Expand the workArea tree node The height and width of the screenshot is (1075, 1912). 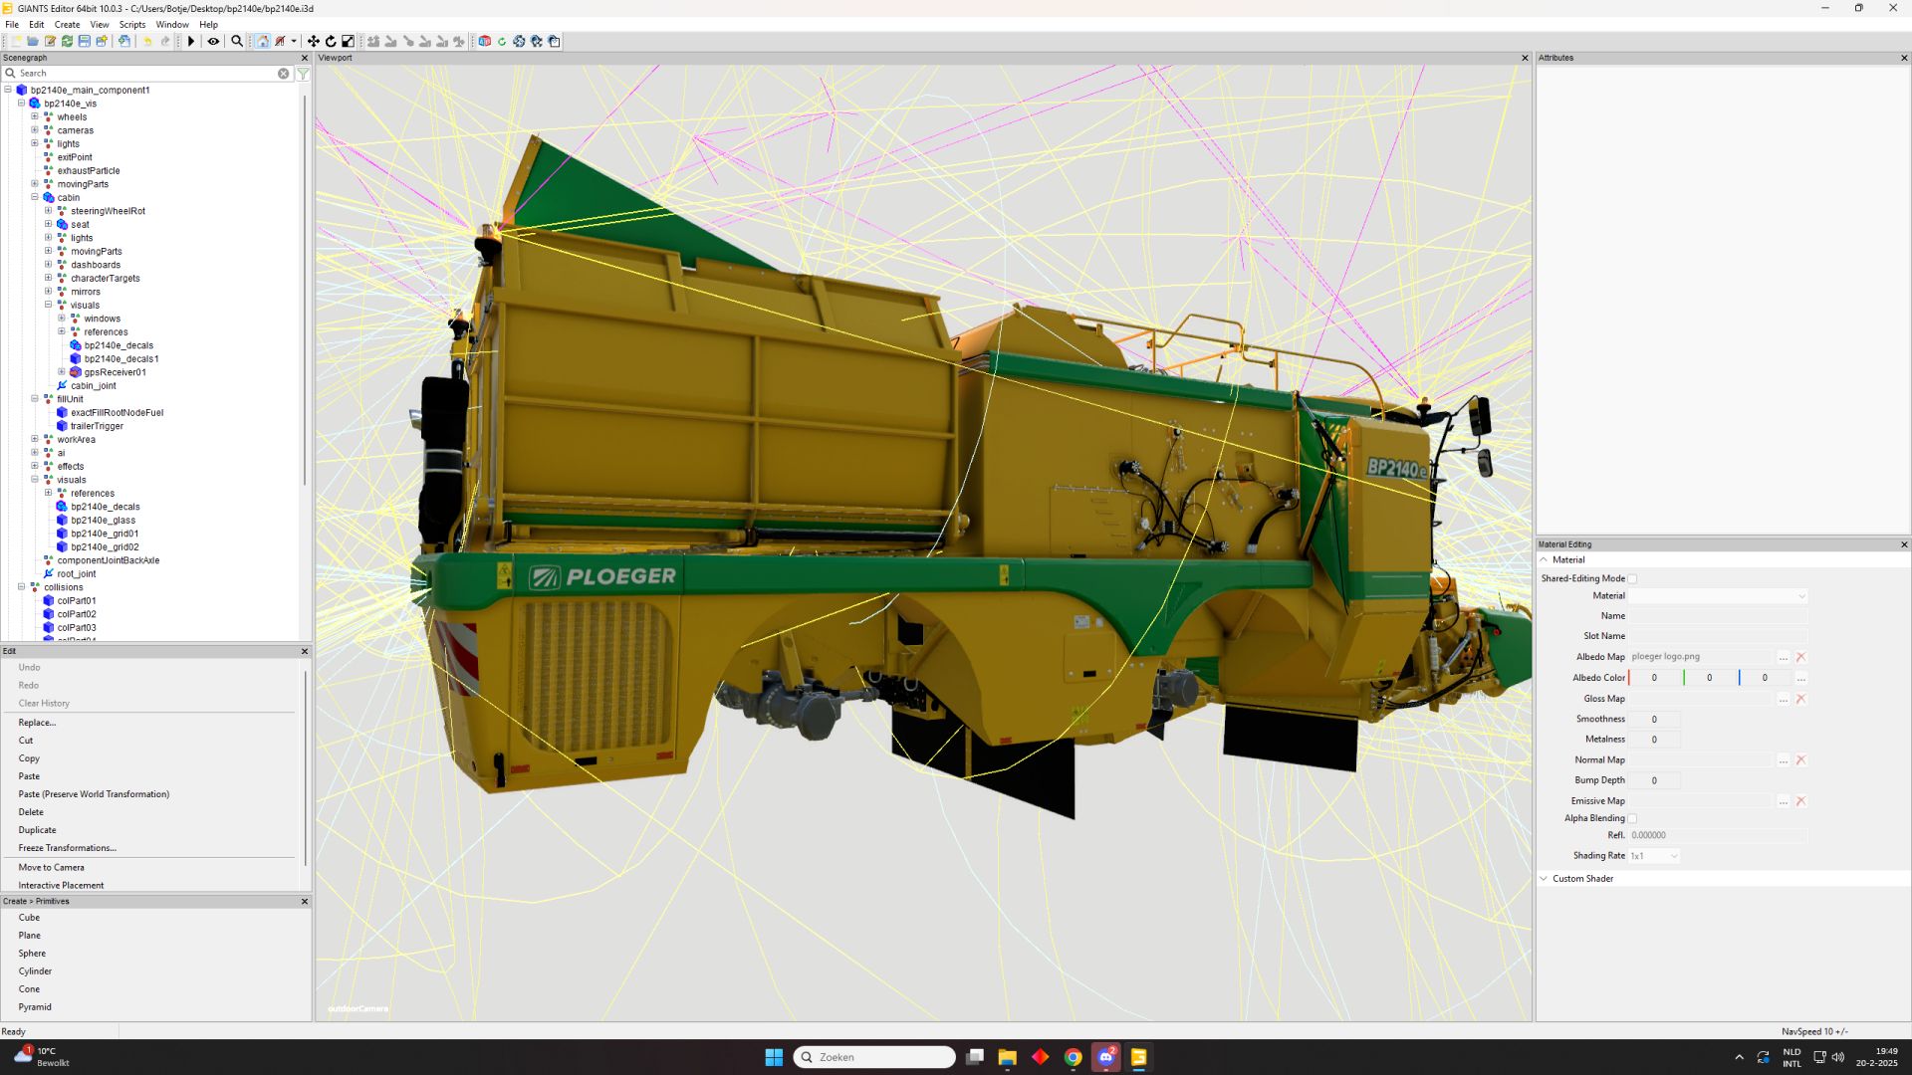(x=35, y=439)
